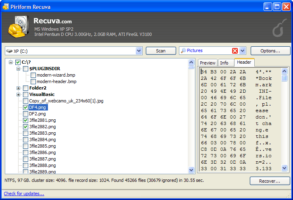Uncheck the DF4.png file checkbox
The height and width of the screenshot is (200, 293).
click(26, 107)
